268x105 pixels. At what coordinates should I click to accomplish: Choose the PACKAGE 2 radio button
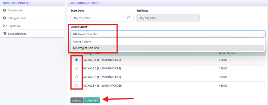tap(76, 68)
